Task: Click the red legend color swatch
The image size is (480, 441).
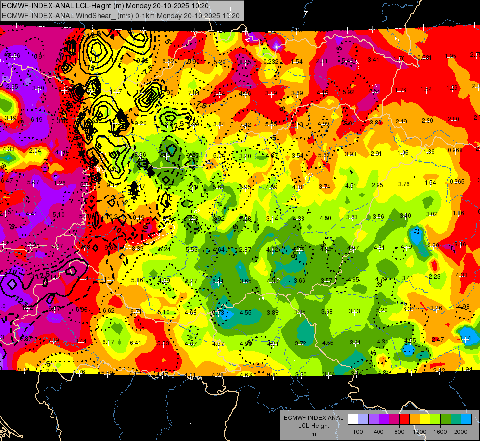Action: click(404, 419)
